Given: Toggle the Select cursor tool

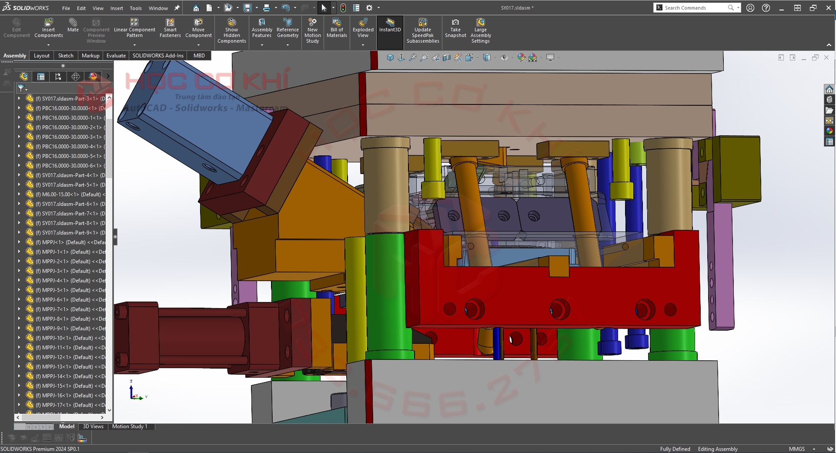Looking at the screenshot, I should tap(324, 8).
